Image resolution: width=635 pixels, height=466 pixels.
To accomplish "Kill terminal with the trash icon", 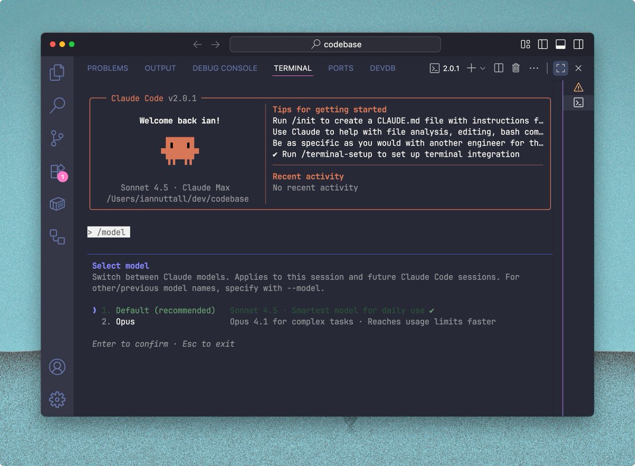I will [x=516, y=68].
